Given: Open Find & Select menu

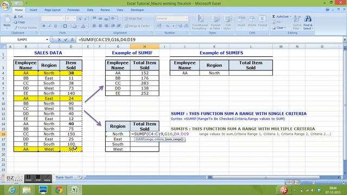Looking at the screenshot, I should pyautogui.click(x=308, y=22).
